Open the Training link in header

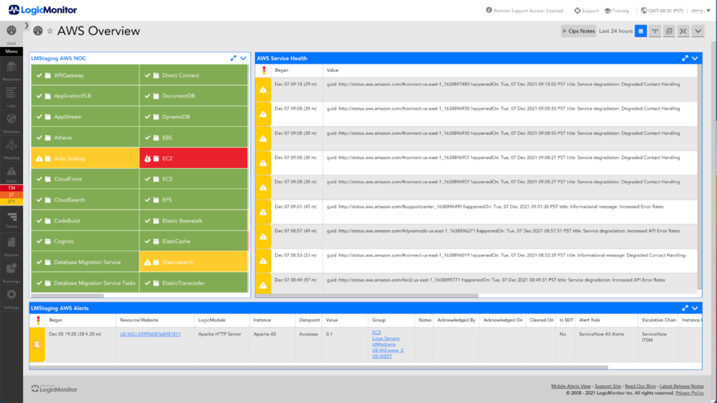[x=616, y=10]
